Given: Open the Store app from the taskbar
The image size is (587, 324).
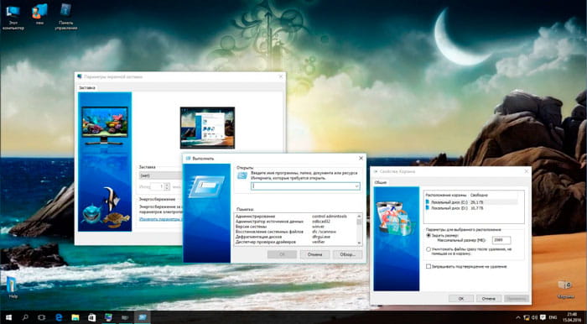Looking at the screenshot, I should coord(91,317).
